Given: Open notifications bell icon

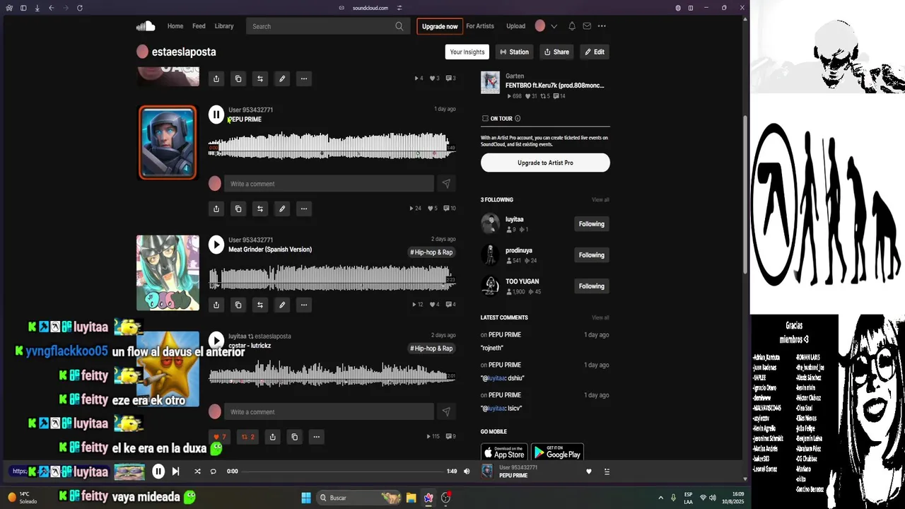Looking at the screenshot, I should tap(572, 26).
